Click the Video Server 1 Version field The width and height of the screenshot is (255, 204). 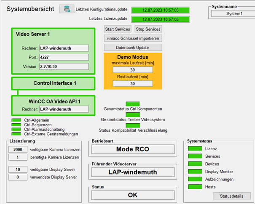click(64, 66)
